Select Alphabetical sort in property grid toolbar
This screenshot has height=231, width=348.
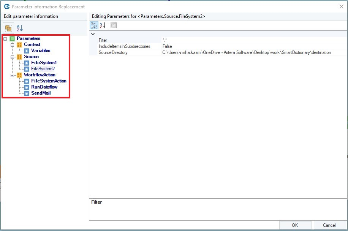point(102,25)
